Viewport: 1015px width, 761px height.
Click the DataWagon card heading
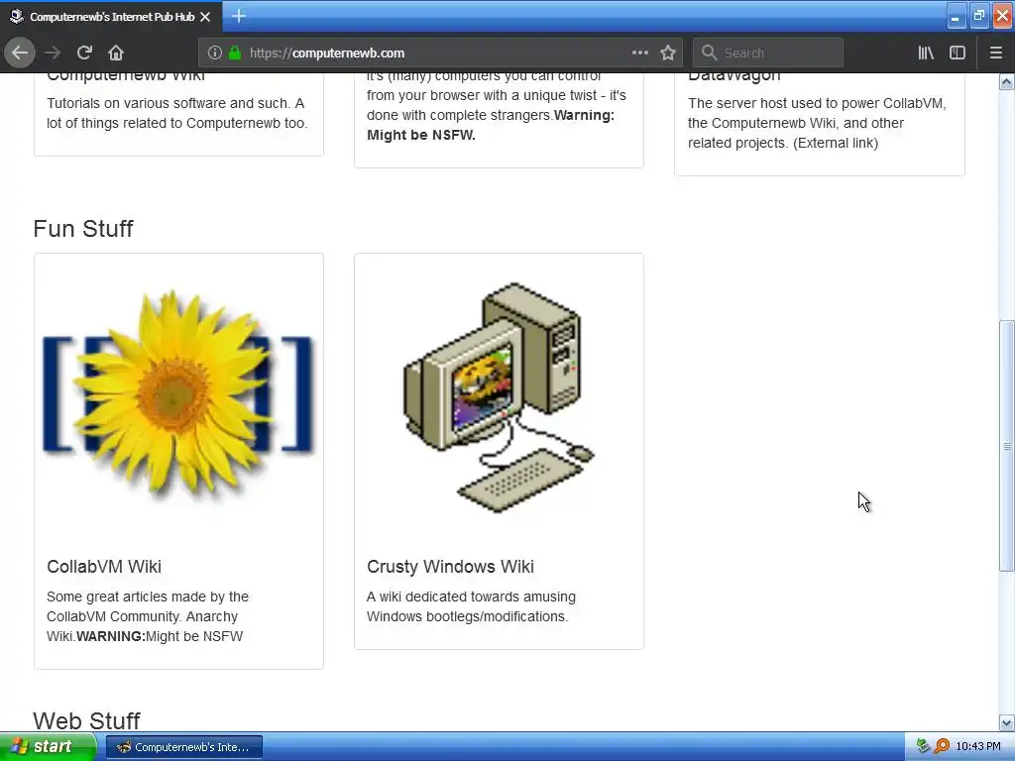tap(734, 77)
